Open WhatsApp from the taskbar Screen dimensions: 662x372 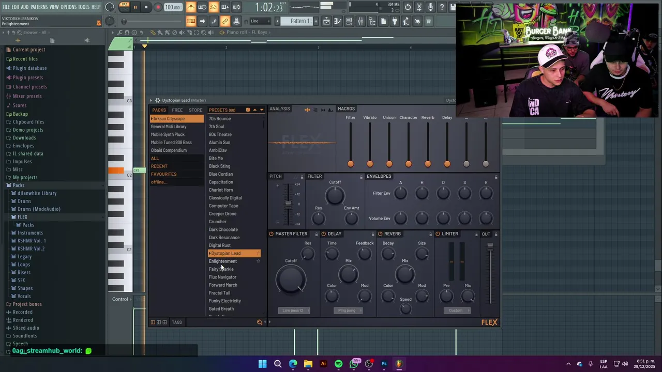[x=354, y=364]
